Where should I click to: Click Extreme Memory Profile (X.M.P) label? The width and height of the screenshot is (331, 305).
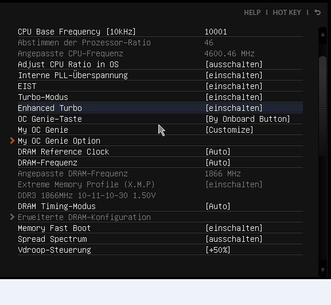pos(86,184)
